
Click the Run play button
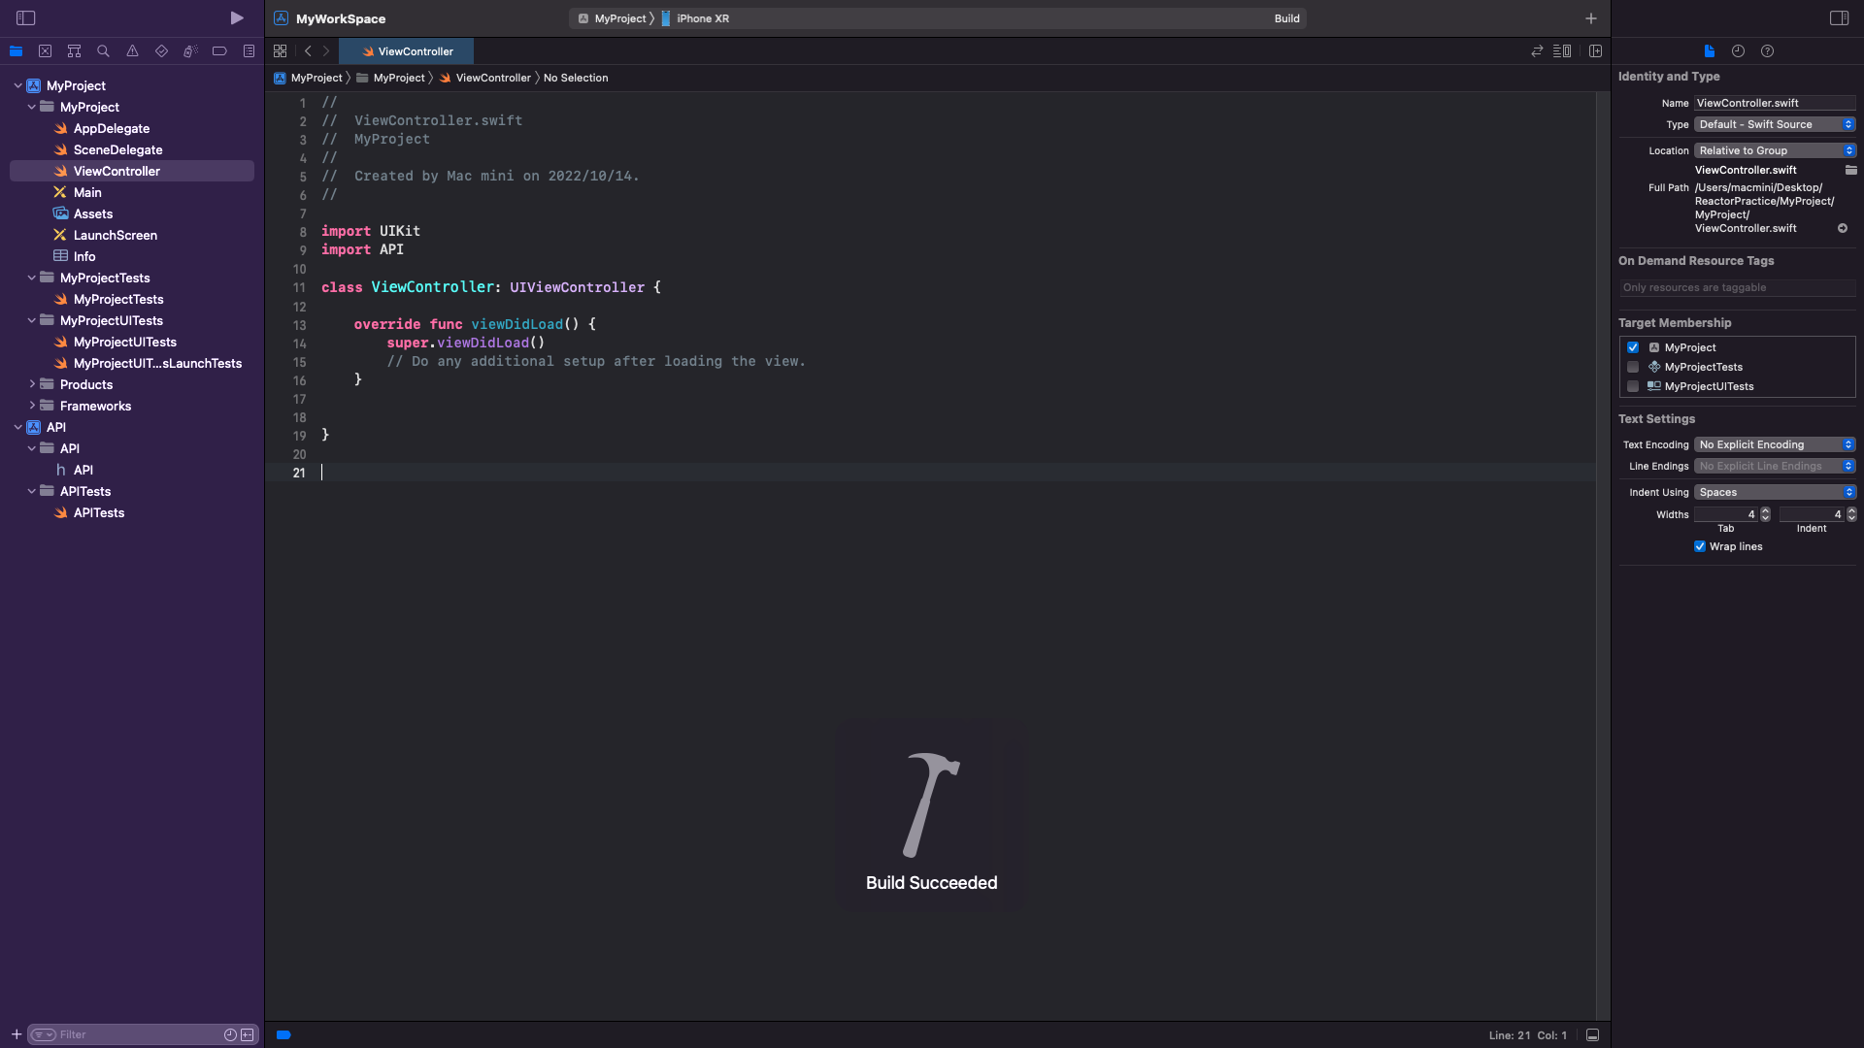237,18
